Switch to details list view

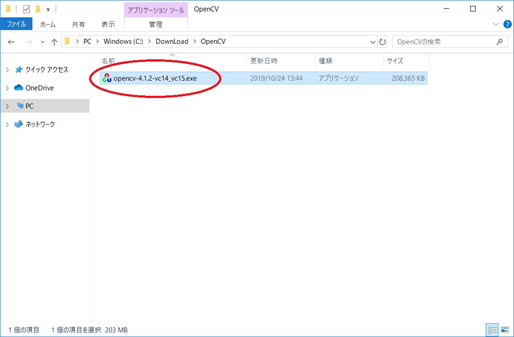[492, 330]
